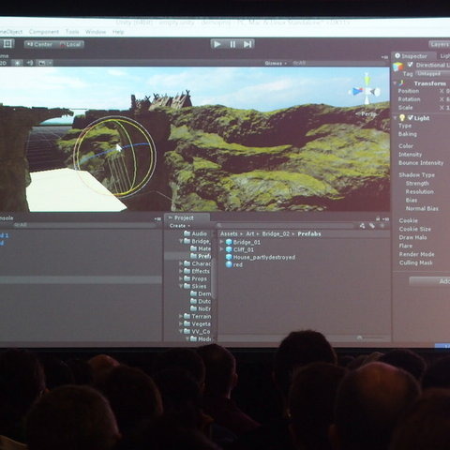Expand the Bridge_01 prefab

[x=221, y=242]
